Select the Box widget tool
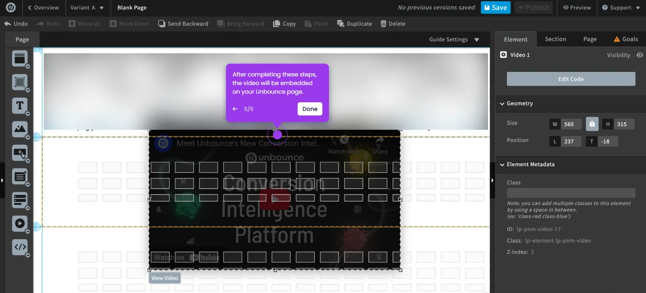The height and width of the screenshot is (293, 646). pos(20,82)
